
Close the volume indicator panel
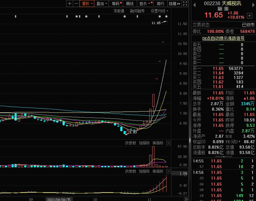tap(168, 143)
